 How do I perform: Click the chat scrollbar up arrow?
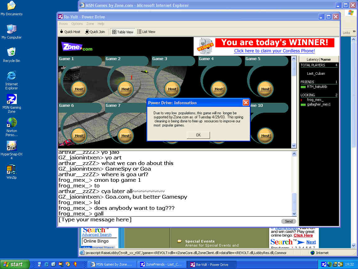(294, 154)
